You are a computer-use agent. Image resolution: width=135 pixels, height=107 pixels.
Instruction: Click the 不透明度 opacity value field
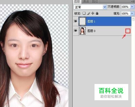(x=126, y=7)
